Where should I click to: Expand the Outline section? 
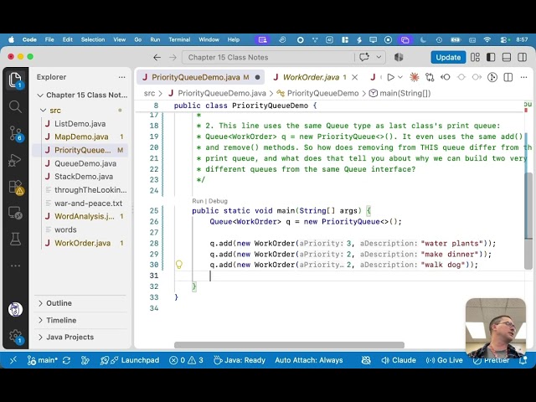pyautogui.click(x=59, y=303)
